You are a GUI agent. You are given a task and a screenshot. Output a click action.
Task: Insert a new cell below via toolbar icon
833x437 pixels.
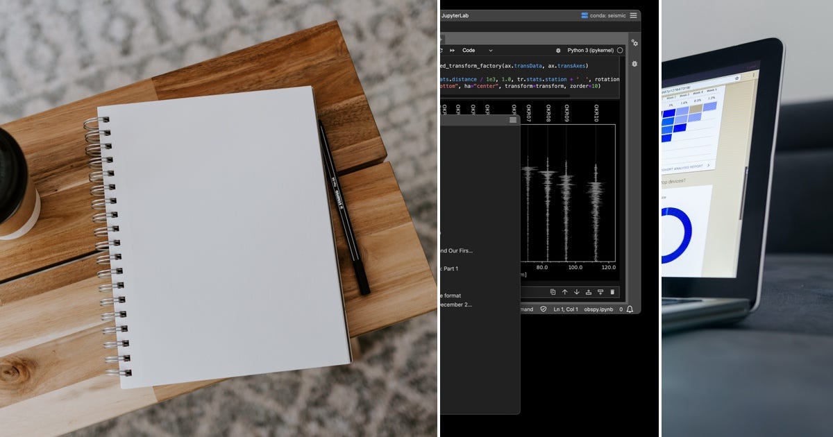point(600,292)
